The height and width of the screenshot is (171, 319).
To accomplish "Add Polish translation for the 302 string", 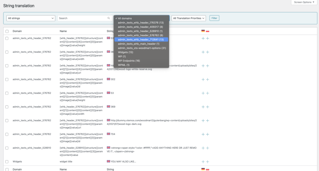I will coord(207,79).
